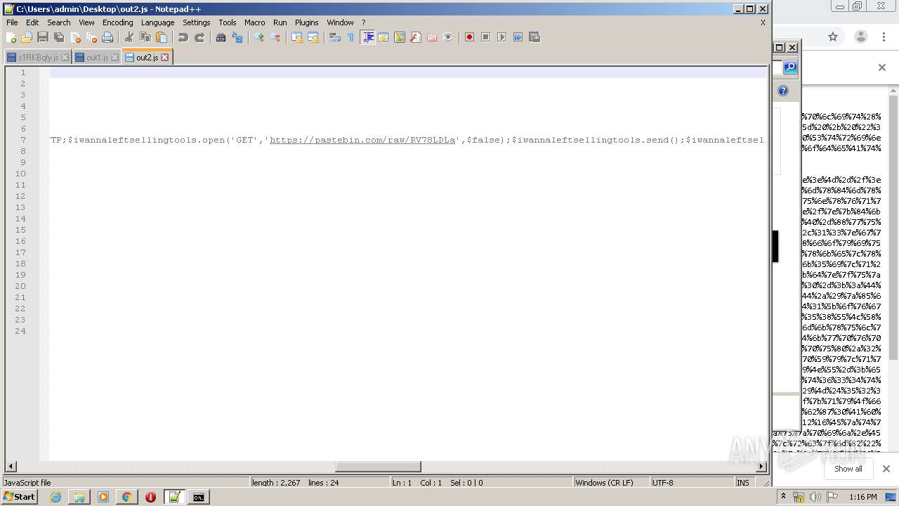Run macro multiple times icon
The height and width of the screenshot is (506, 899).
[x=518, y=37]
